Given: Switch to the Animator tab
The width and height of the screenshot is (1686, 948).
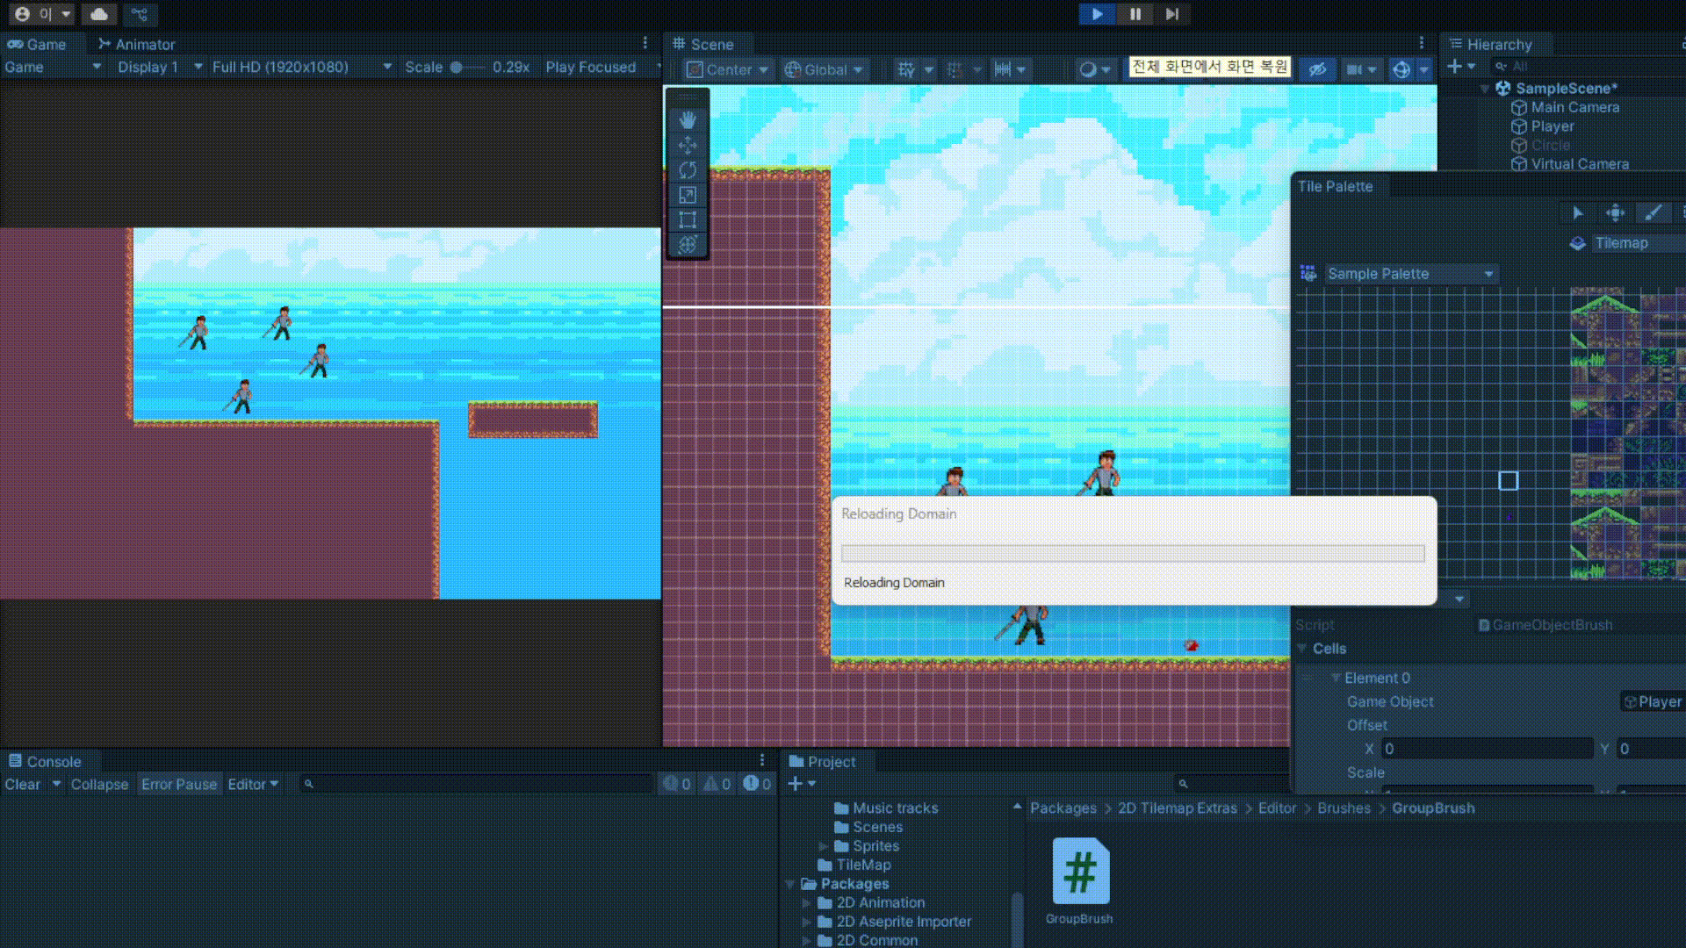Looking at the screenshot, I should 137,44.
